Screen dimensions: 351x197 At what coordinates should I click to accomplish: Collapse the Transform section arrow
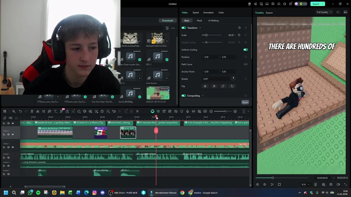[200, 28]
